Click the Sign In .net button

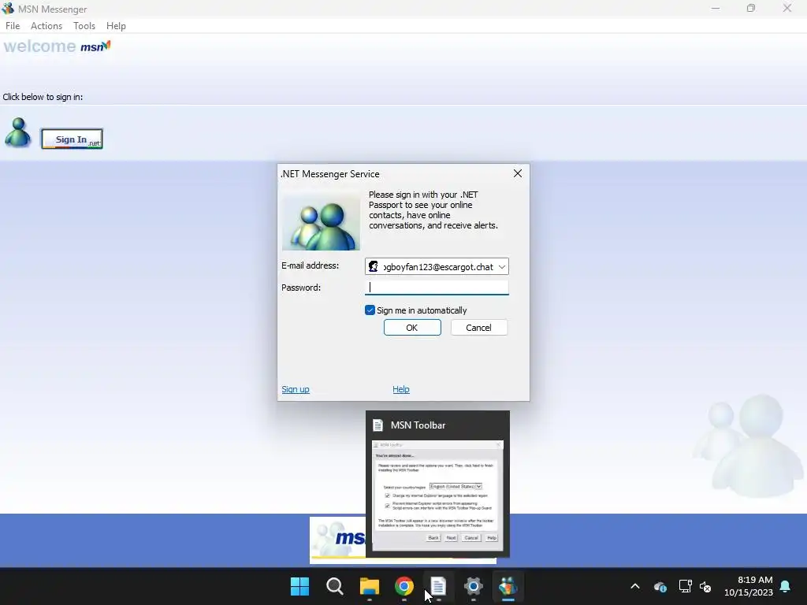point(72,139)
